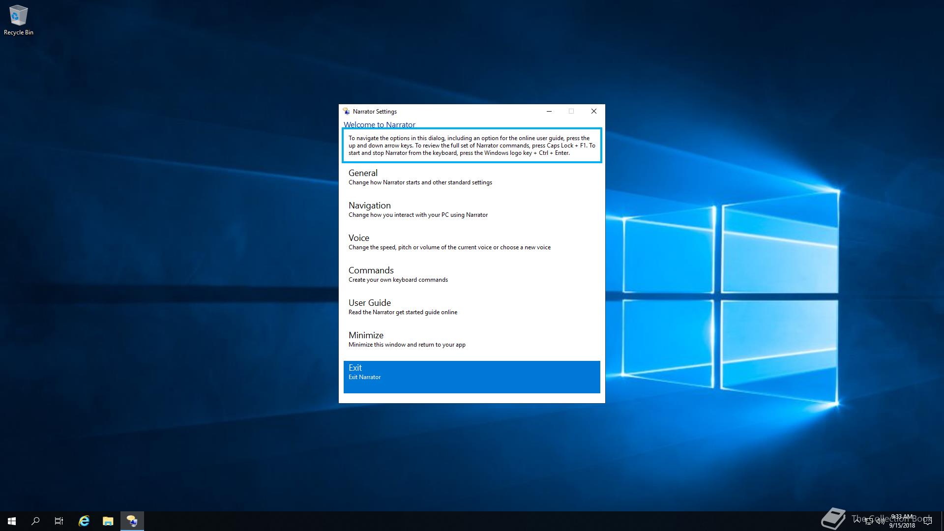Open the Windows Start menu

[x=12, y=521]
